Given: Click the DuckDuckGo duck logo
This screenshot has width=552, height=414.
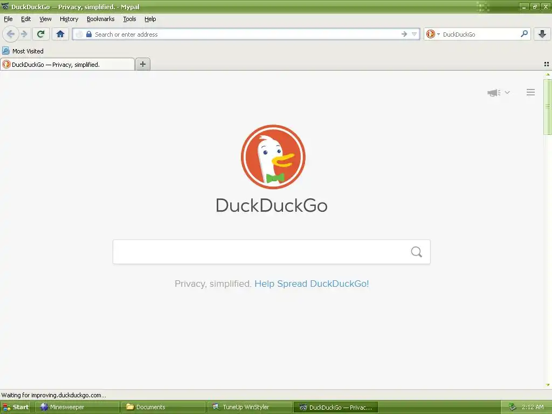Looking at the screenshot, I should (273, 157).
